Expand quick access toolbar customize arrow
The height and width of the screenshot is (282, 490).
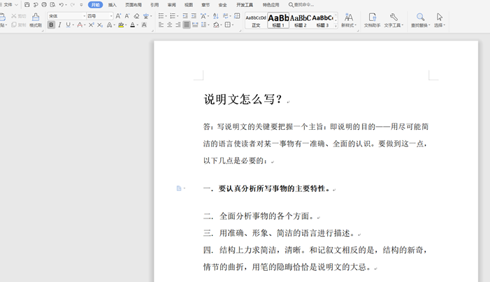click(x=81, y=5)
